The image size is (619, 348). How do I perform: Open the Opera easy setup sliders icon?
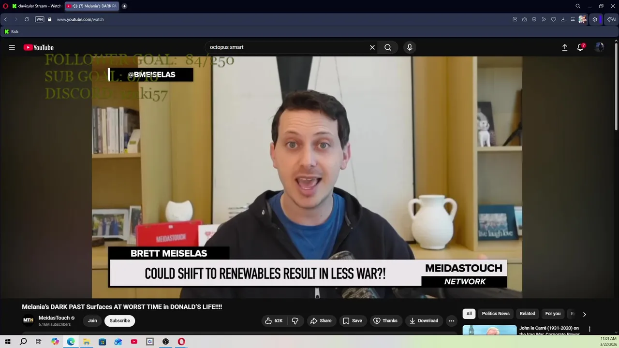(573, 19)
